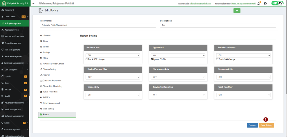
Task: Enable Track S/W Change checkbox
Action: click(x=217, y=59)
